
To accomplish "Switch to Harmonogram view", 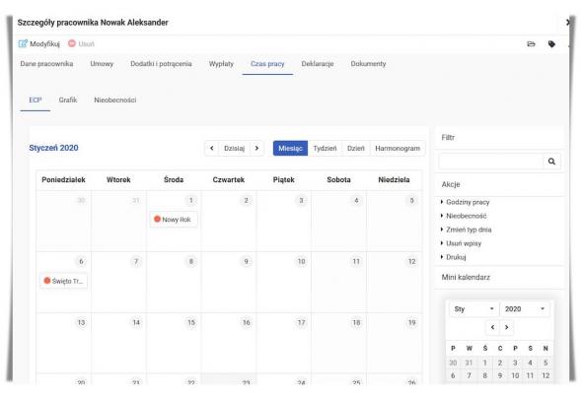I will point(398,149).
